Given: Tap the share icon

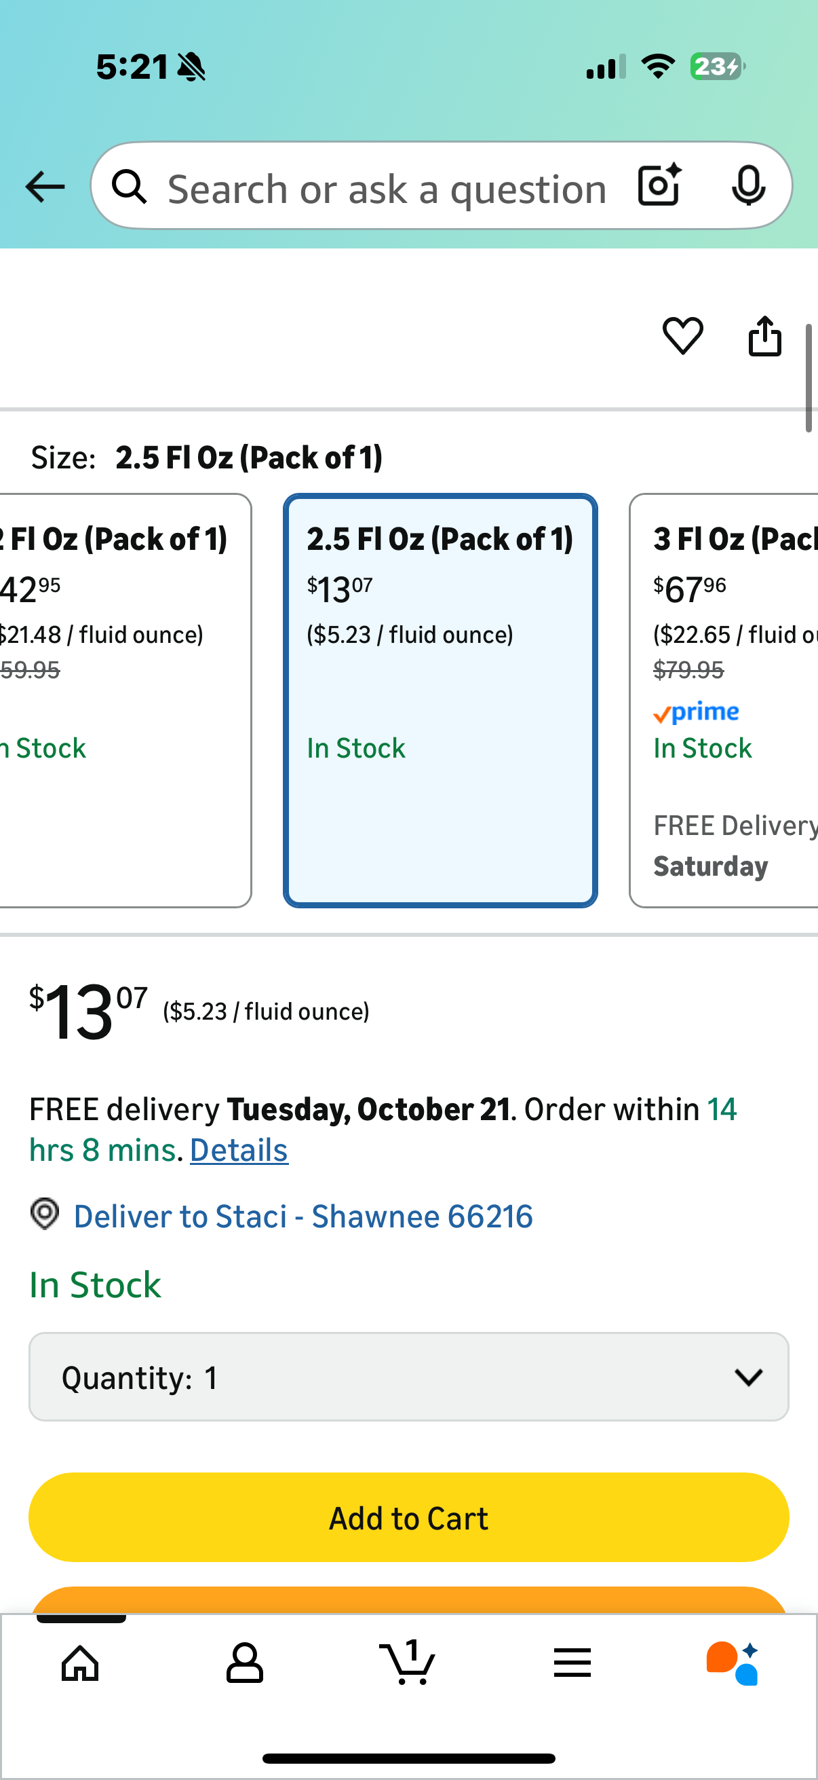Looking at the screenshot, I should coord(765,337).
